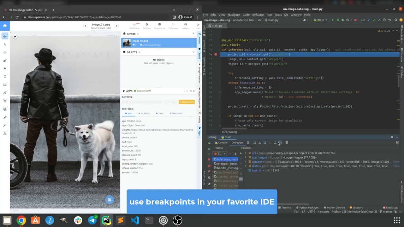Expand the state variable node
Screen dimensions: 404x227
[x=246, y=166]
